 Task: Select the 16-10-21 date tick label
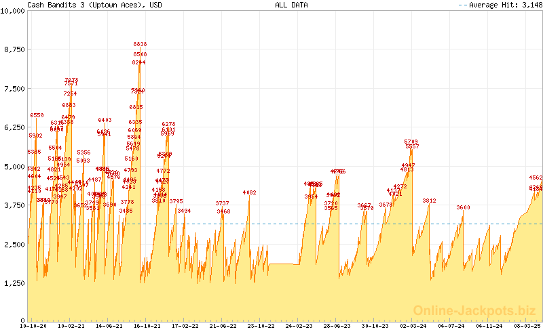pyautogui.click(x=147, y=326)
